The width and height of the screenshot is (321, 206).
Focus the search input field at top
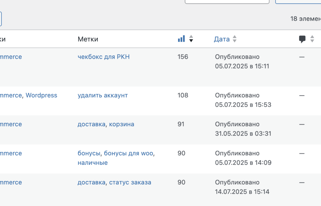pos(227,2)
